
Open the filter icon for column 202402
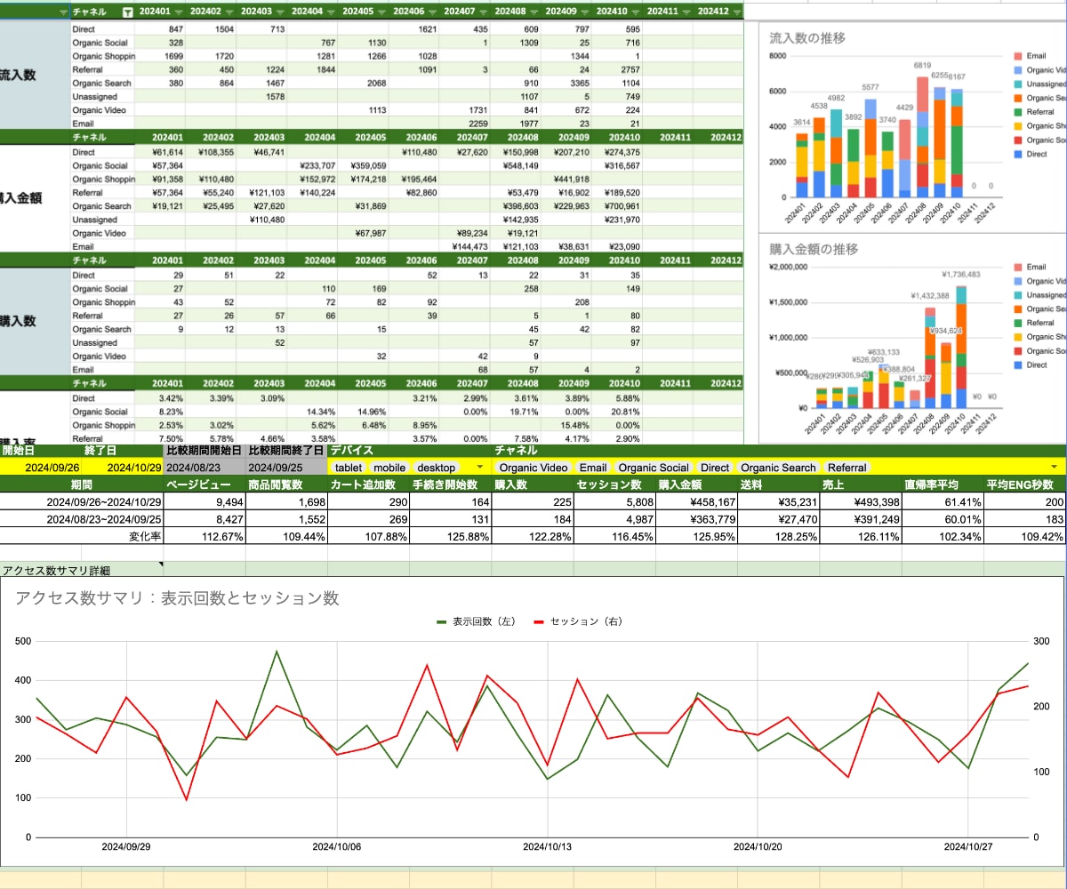pos(230,12)
